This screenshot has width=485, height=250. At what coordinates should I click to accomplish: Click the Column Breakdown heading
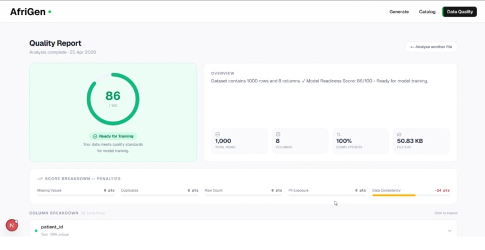pos(54,213)
